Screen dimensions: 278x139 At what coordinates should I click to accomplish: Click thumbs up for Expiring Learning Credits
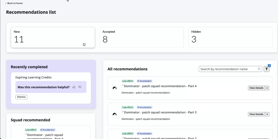coord(74,87)
